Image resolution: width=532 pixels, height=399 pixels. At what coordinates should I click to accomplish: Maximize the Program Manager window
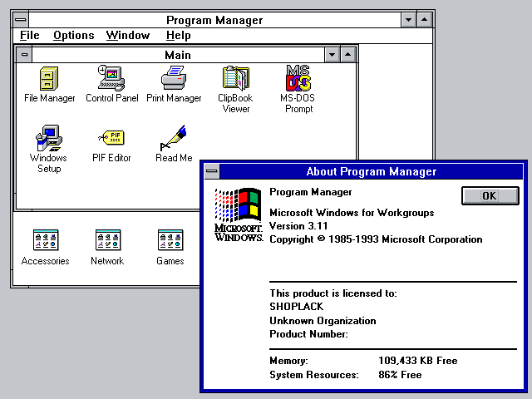(424, 20)
